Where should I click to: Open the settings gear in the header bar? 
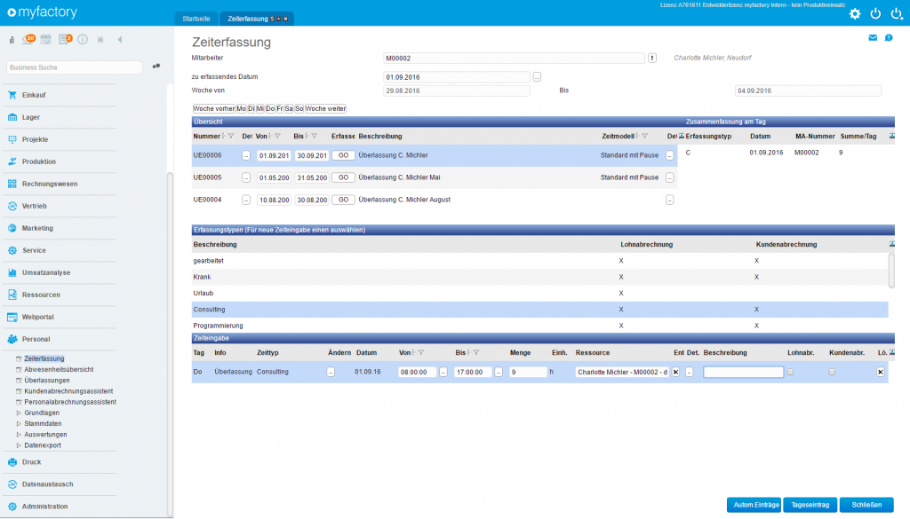click(x=855, y=13)
